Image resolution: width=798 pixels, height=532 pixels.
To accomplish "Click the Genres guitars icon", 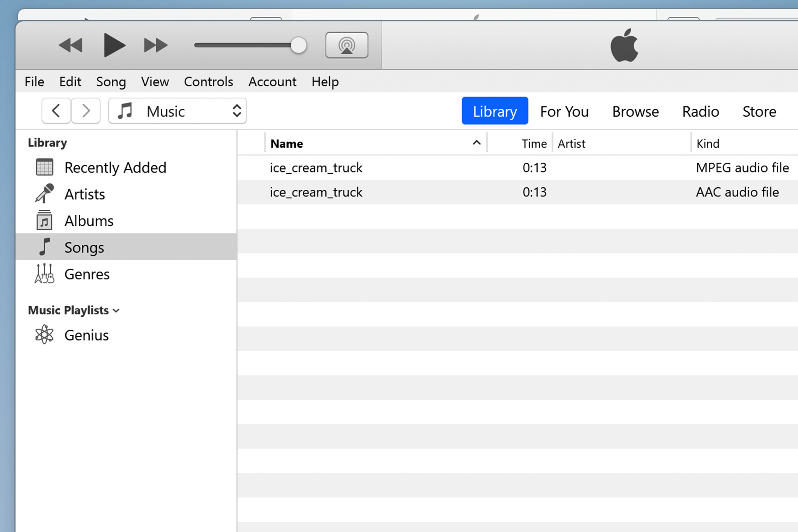I will coord(44,274).
